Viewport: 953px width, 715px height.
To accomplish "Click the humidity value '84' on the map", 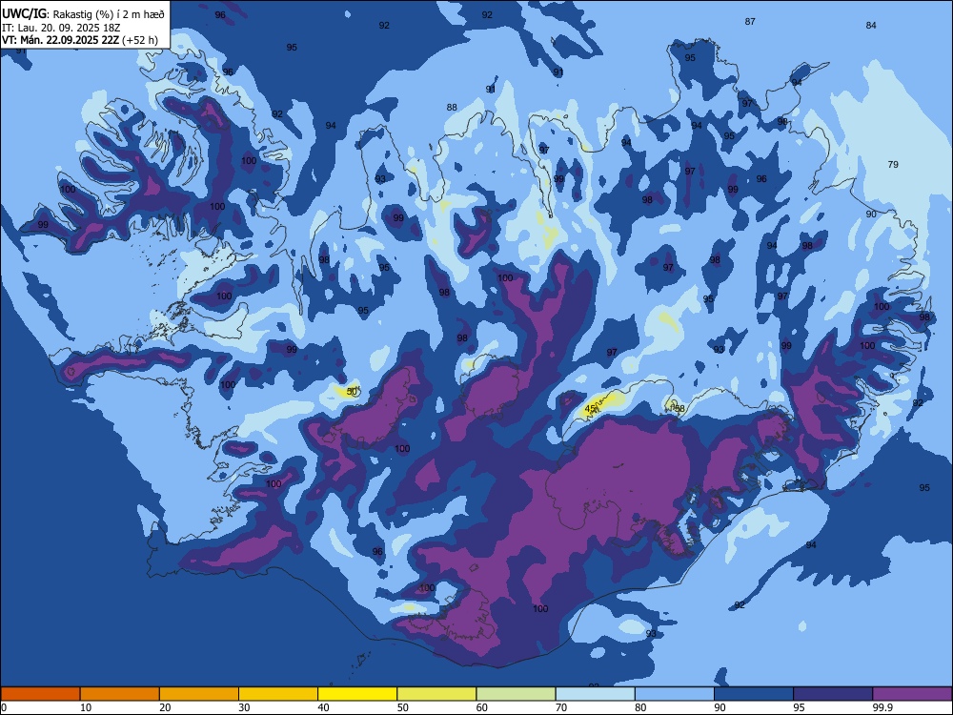I will click(871, 25).
